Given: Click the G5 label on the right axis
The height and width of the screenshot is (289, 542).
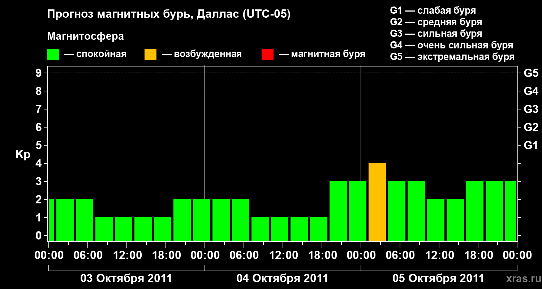Looking at the screenshot, I should pyautogui.click(x=531, y=73).
